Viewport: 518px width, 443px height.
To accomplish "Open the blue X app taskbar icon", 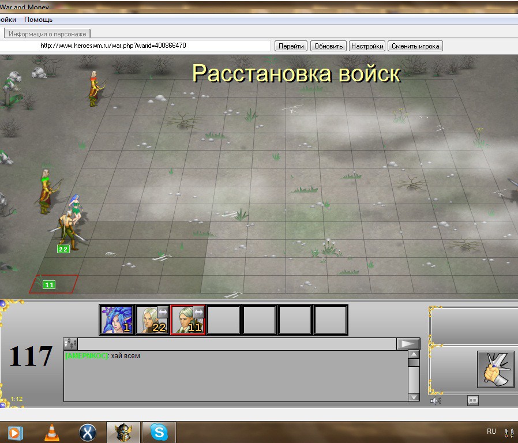I will (88, 433).
